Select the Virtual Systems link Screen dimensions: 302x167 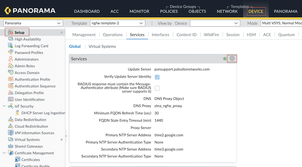pyautogui.click(x=102, y=47)
